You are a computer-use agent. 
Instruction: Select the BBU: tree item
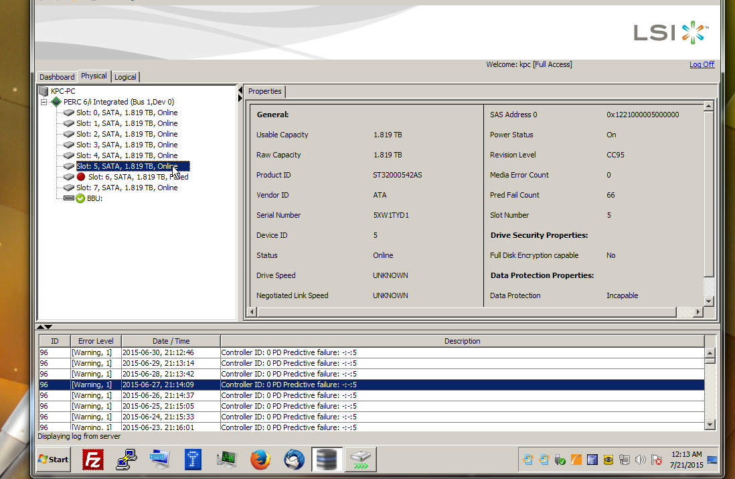pyautogui.click(x=94, y=198)
